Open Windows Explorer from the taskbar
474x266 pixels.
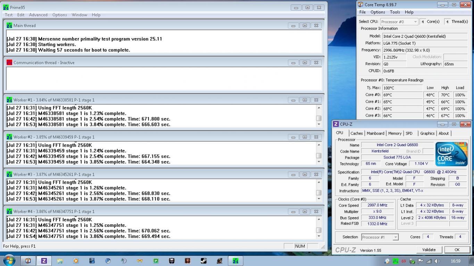(60, 261)
